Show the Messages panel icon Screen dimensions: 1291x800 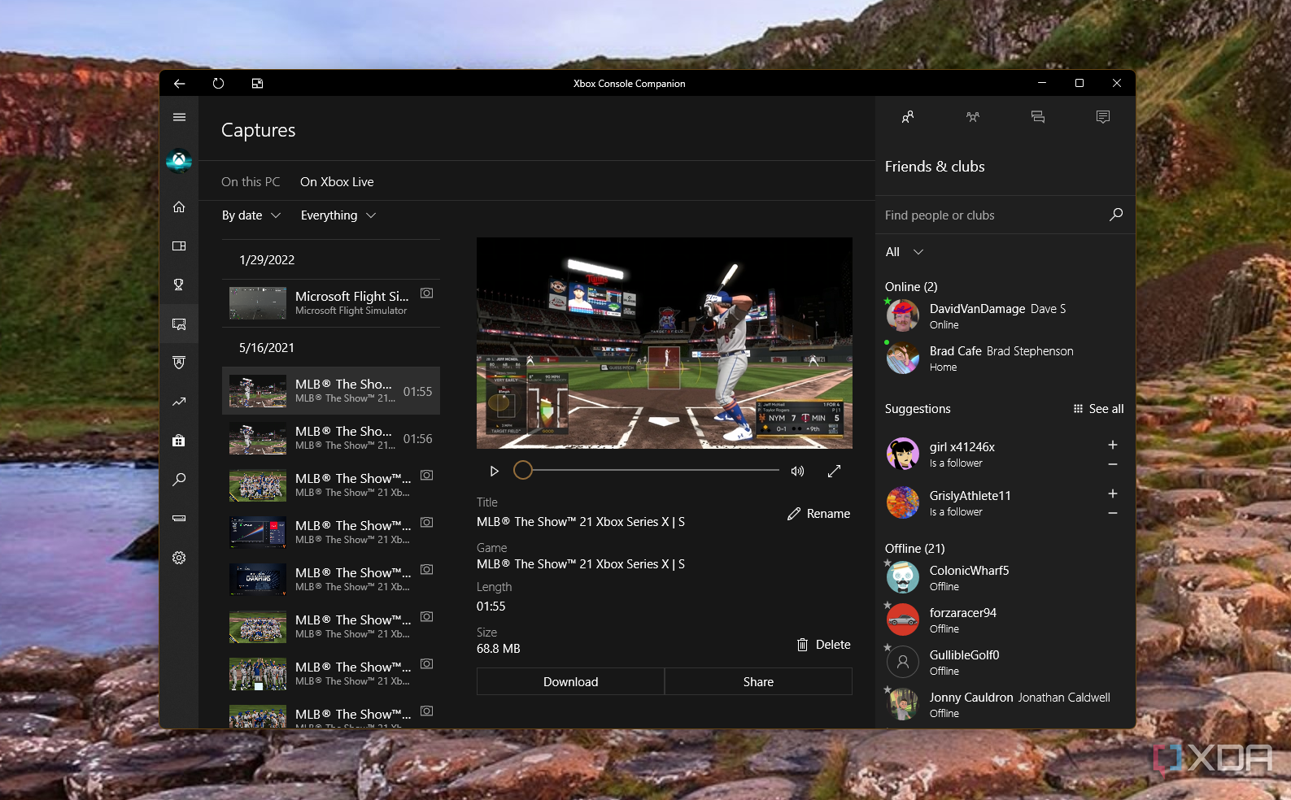(x=1038, y=117)
